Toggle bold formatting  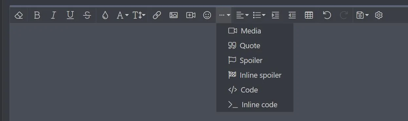(x=37, y=15)
